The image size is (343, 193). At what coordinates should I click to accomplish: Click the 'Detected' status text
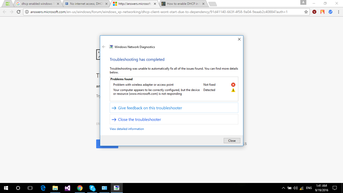click(209, 90)
